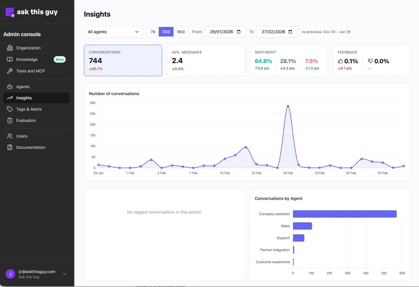
Task: Click the Knowledge book icon
Action: (x=10, y=59)
